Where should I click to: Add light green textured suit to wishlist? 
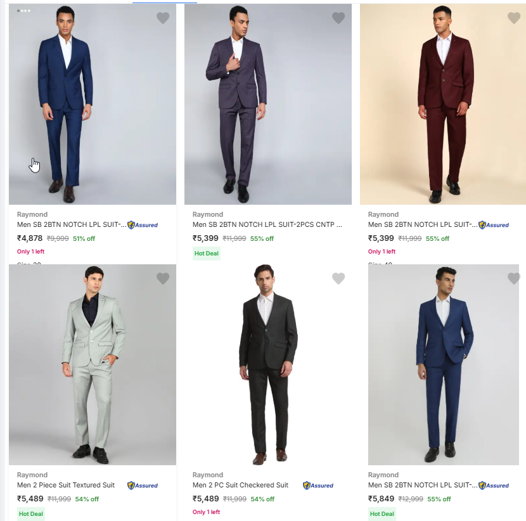[163, 278]
